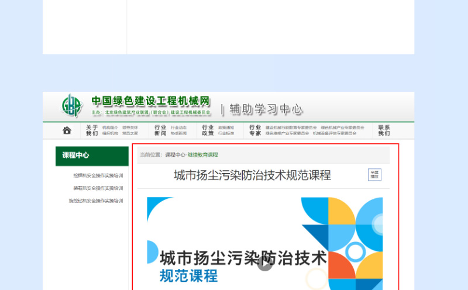The height and width of the screenshot is (290, 468).
Task: Click the 中国绿色建设工程机械网 site title
Action: click(x=150, y=101)
